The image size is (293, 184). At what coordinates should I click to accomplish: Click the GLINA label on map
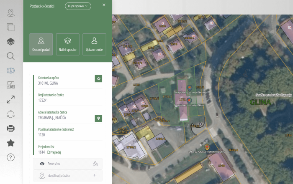[x=260, y=102]
